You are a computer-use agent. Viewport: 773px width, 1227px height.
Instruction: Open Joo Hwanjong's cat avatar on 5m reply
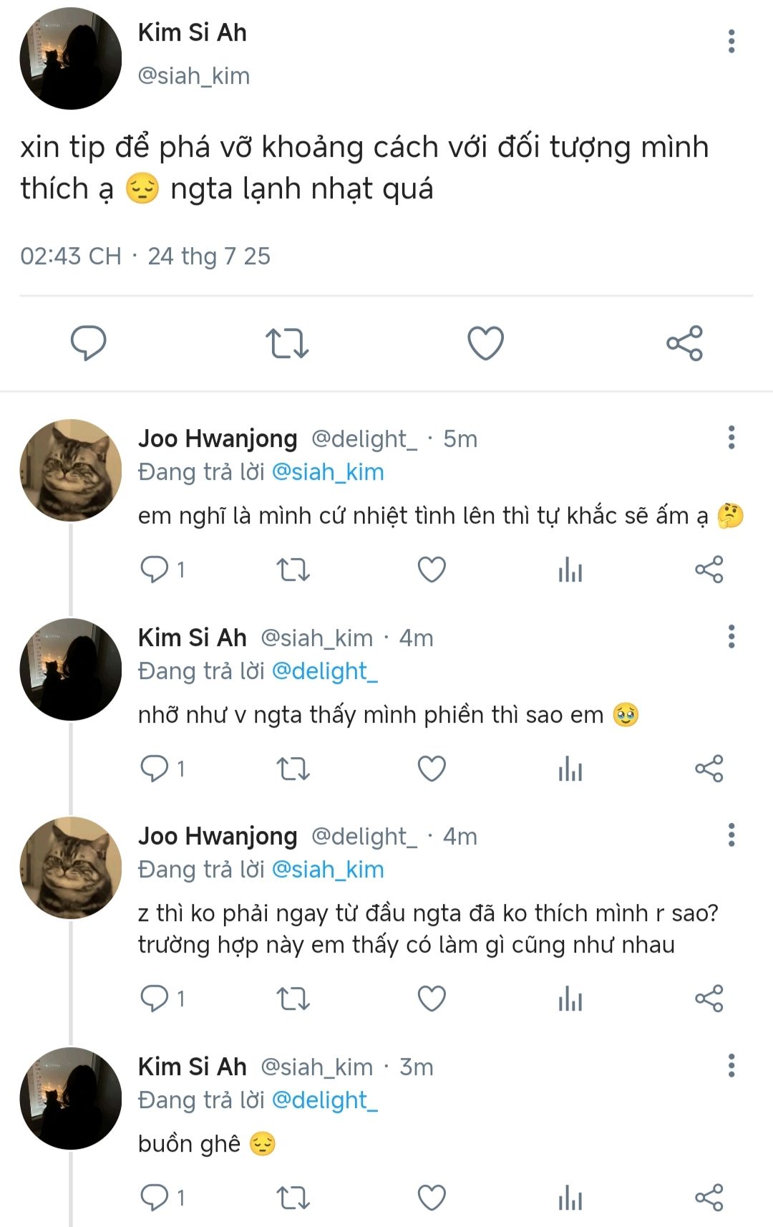coord(71,470)
